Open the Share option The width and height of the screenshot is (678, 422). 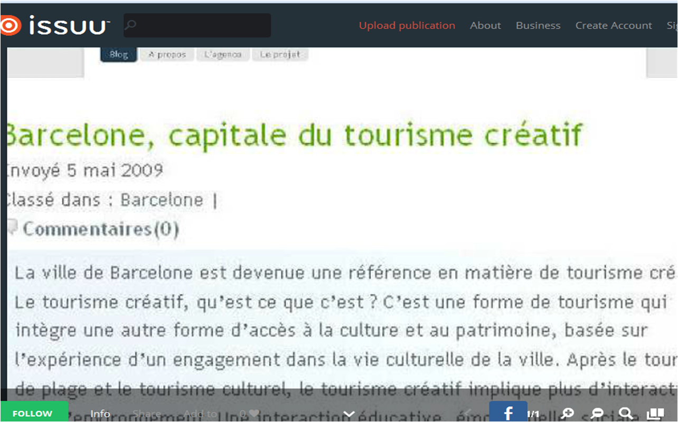click(x=147, y=414)
